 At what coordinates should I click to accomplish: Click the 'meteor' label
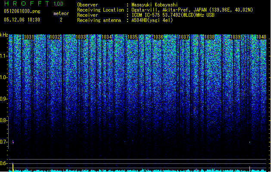(61, 13)
